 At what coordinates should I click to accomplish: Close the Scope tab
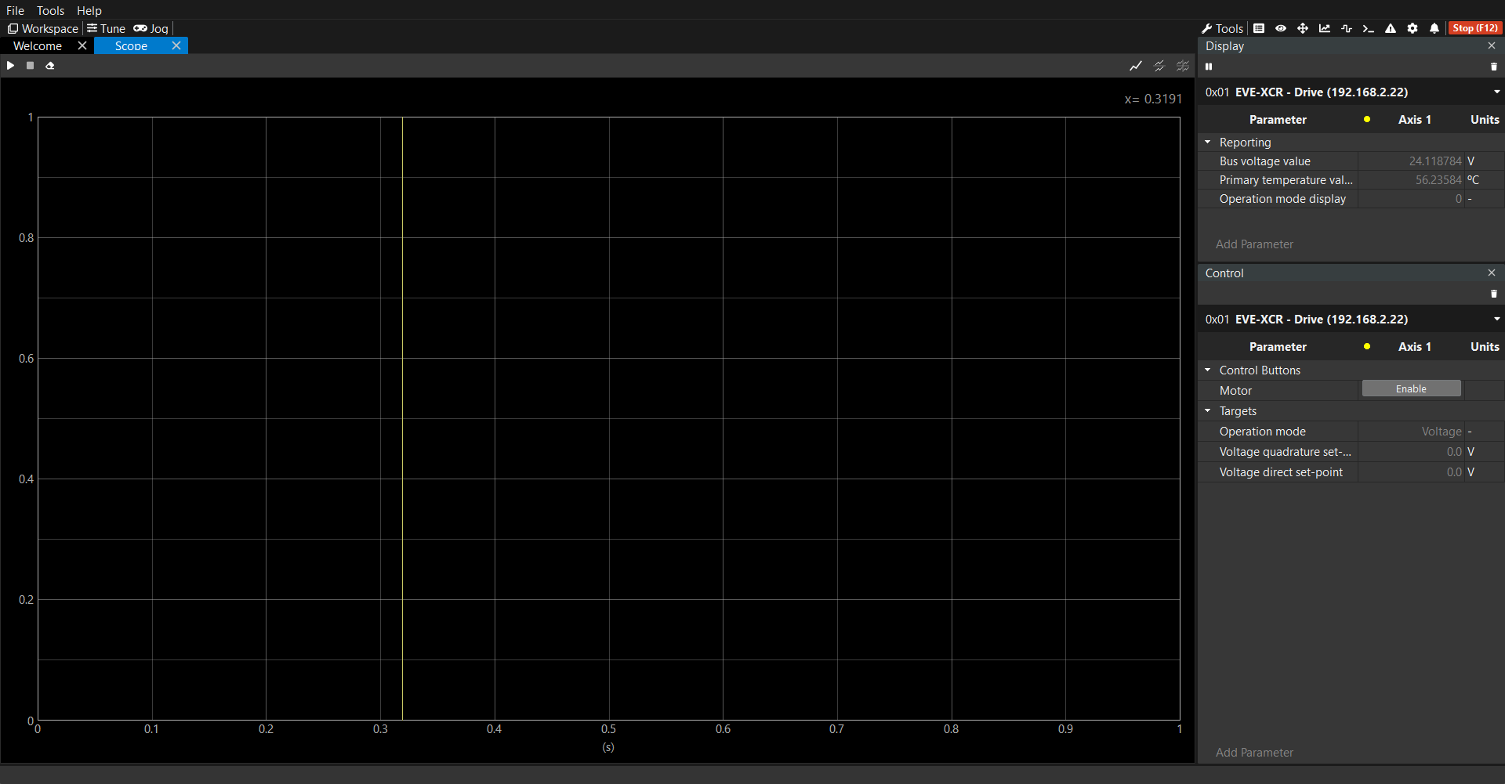176,46
